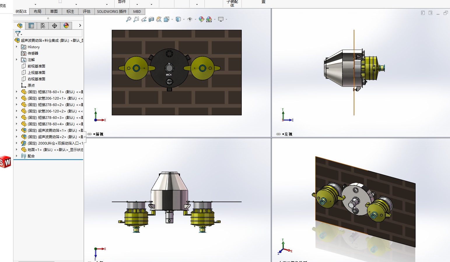Open the DisplayManager color ball tab
Viewport: 450px width, 262px height.
coord(66,26)
